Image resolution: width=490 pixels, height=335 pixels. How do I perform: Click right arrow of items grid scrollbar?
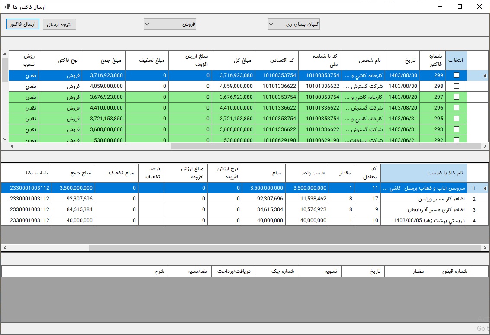[485, 248]
